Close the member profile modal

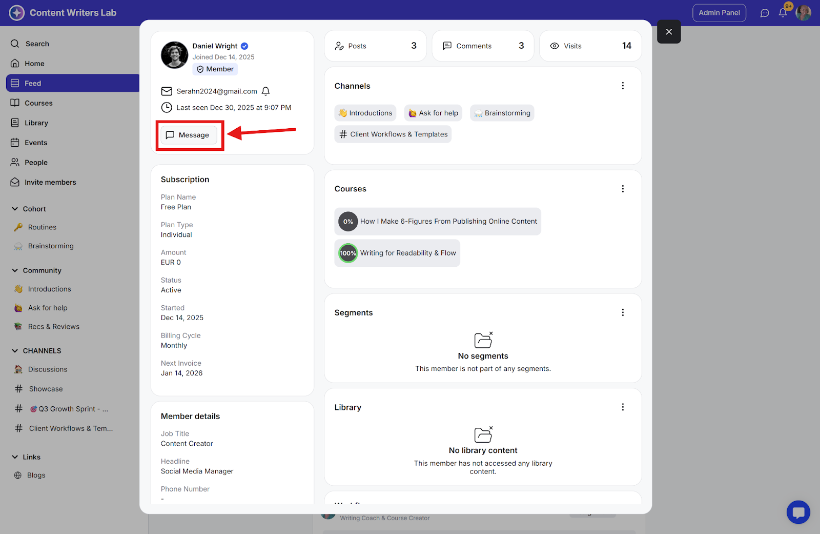(669, 32)
